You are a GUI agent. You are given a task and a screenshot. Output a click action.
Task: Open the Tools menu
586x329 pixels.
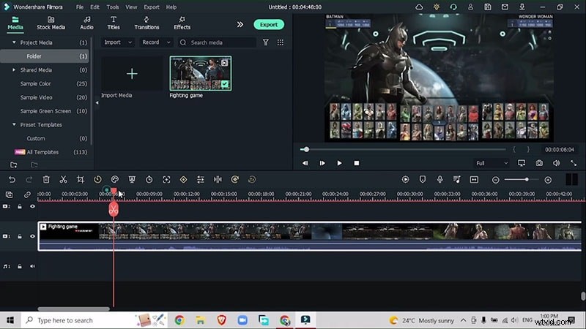[113, 7]
